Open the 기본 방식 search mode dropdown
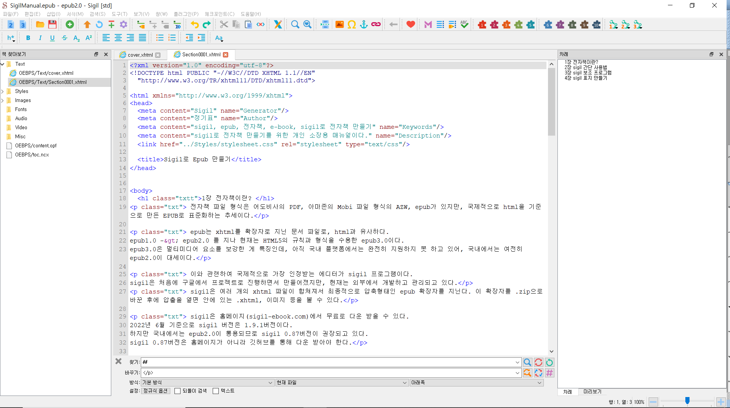The height and width of the screenshot is (408, 730). tap(207, 383)
